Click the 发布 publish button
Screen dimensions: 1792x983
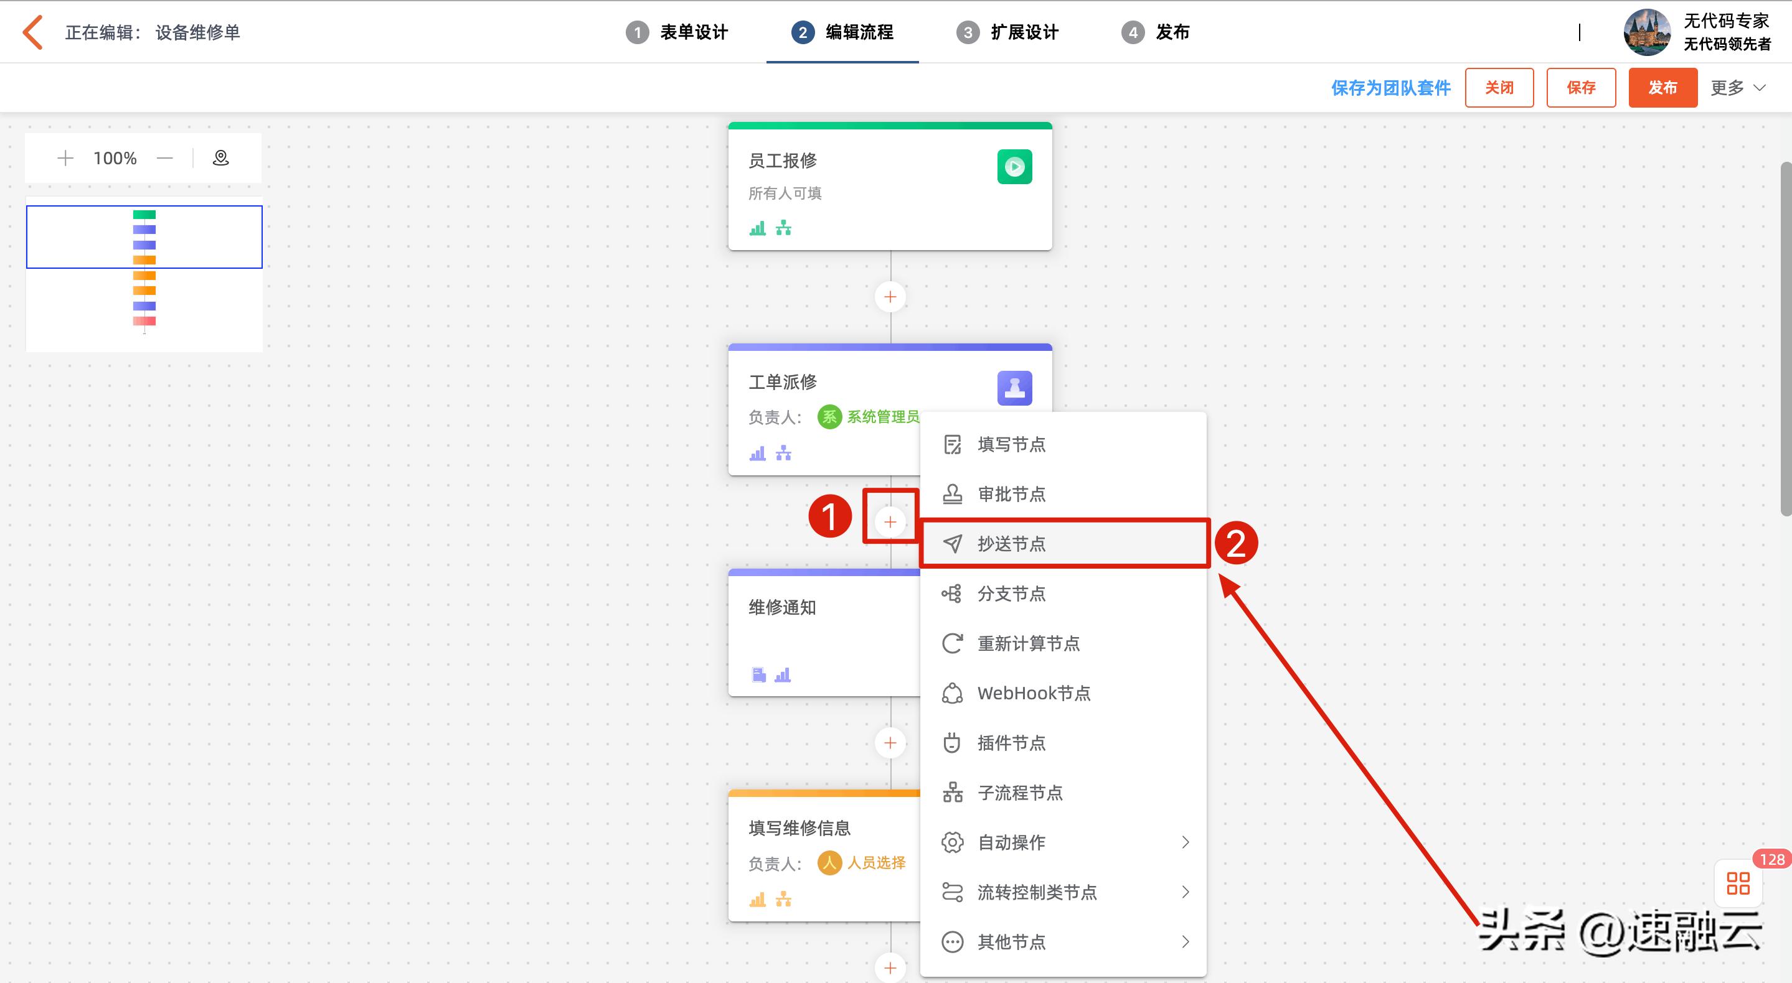pyautogui.click(x=1662, y=88)
